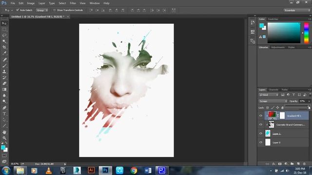Click the delete layer trash icon

(304, 164)
